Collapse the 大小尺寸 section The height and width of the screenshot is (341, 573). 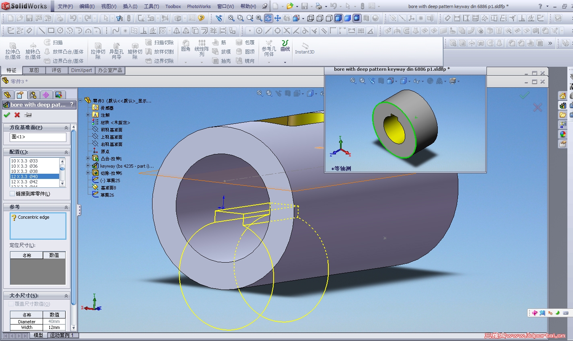pos(66,296)
